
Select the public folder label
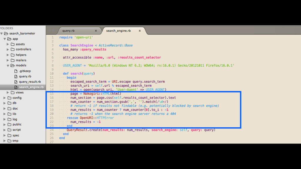[x=17, y=124]
